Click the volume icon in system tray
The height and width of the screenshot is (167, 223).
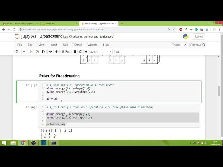point(206,143)
